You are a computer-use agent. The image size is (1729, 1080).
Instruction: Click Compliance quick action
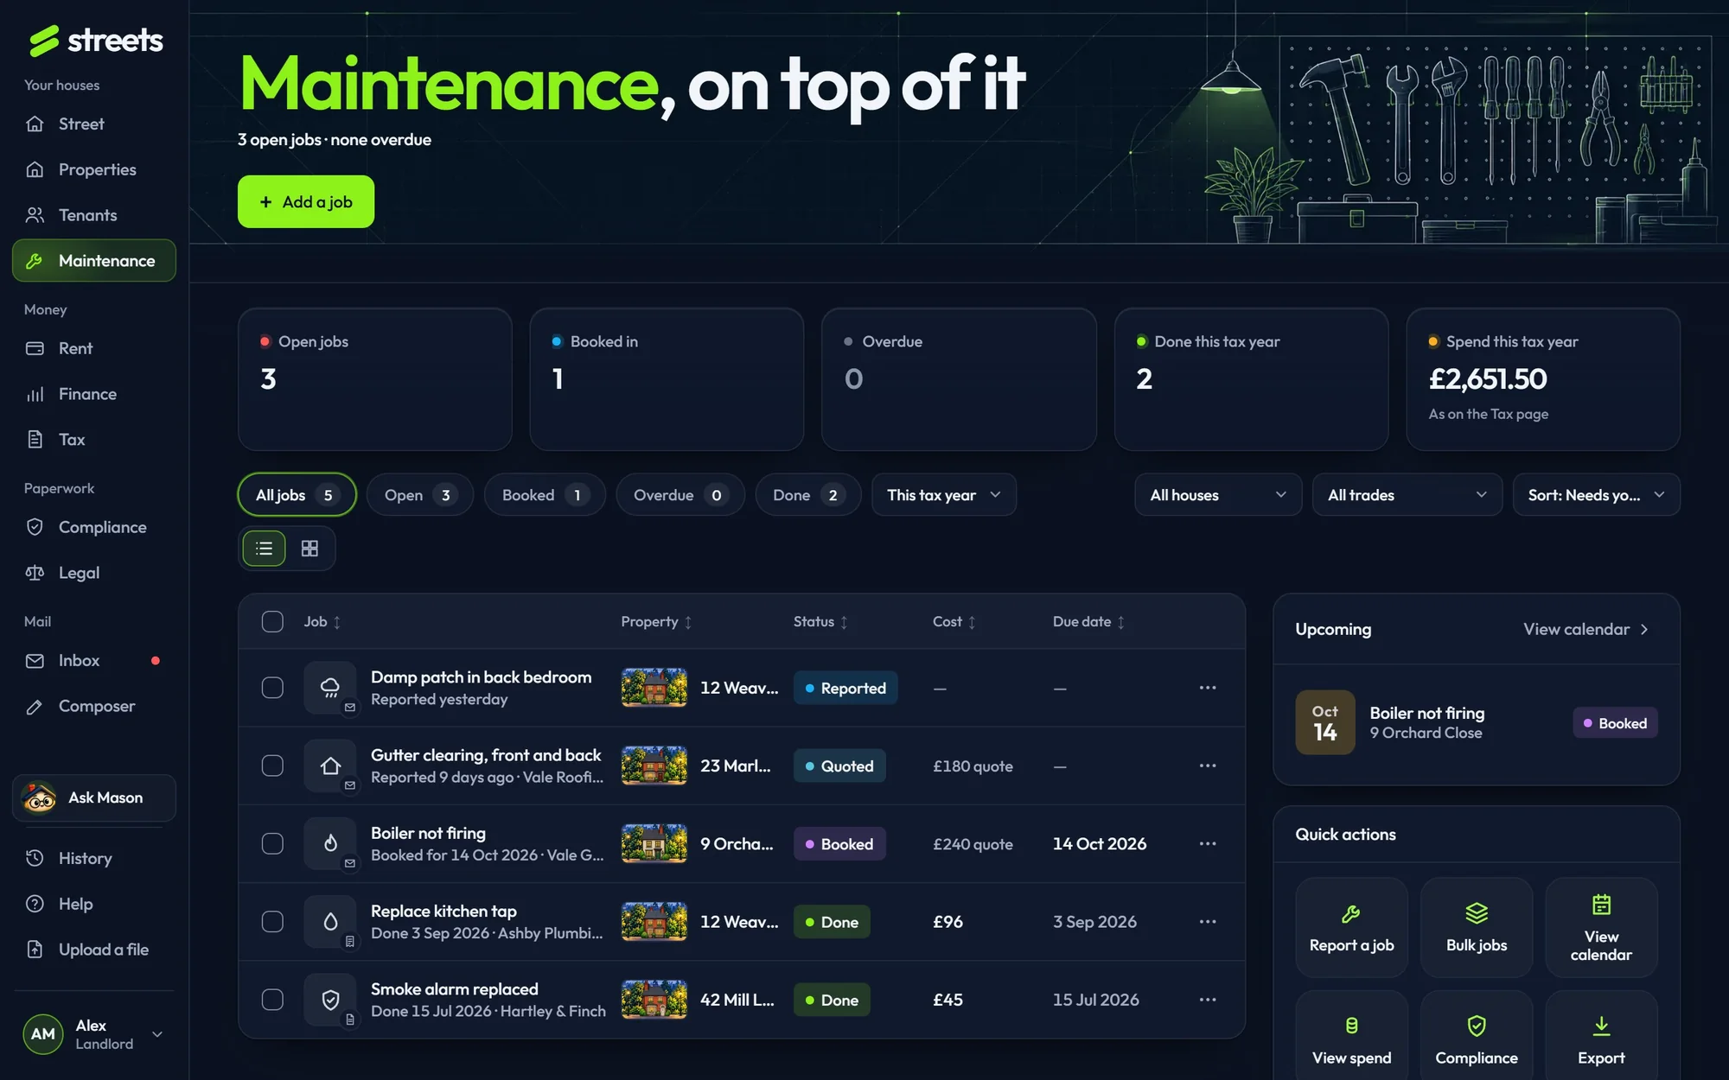point(1477,1035)
